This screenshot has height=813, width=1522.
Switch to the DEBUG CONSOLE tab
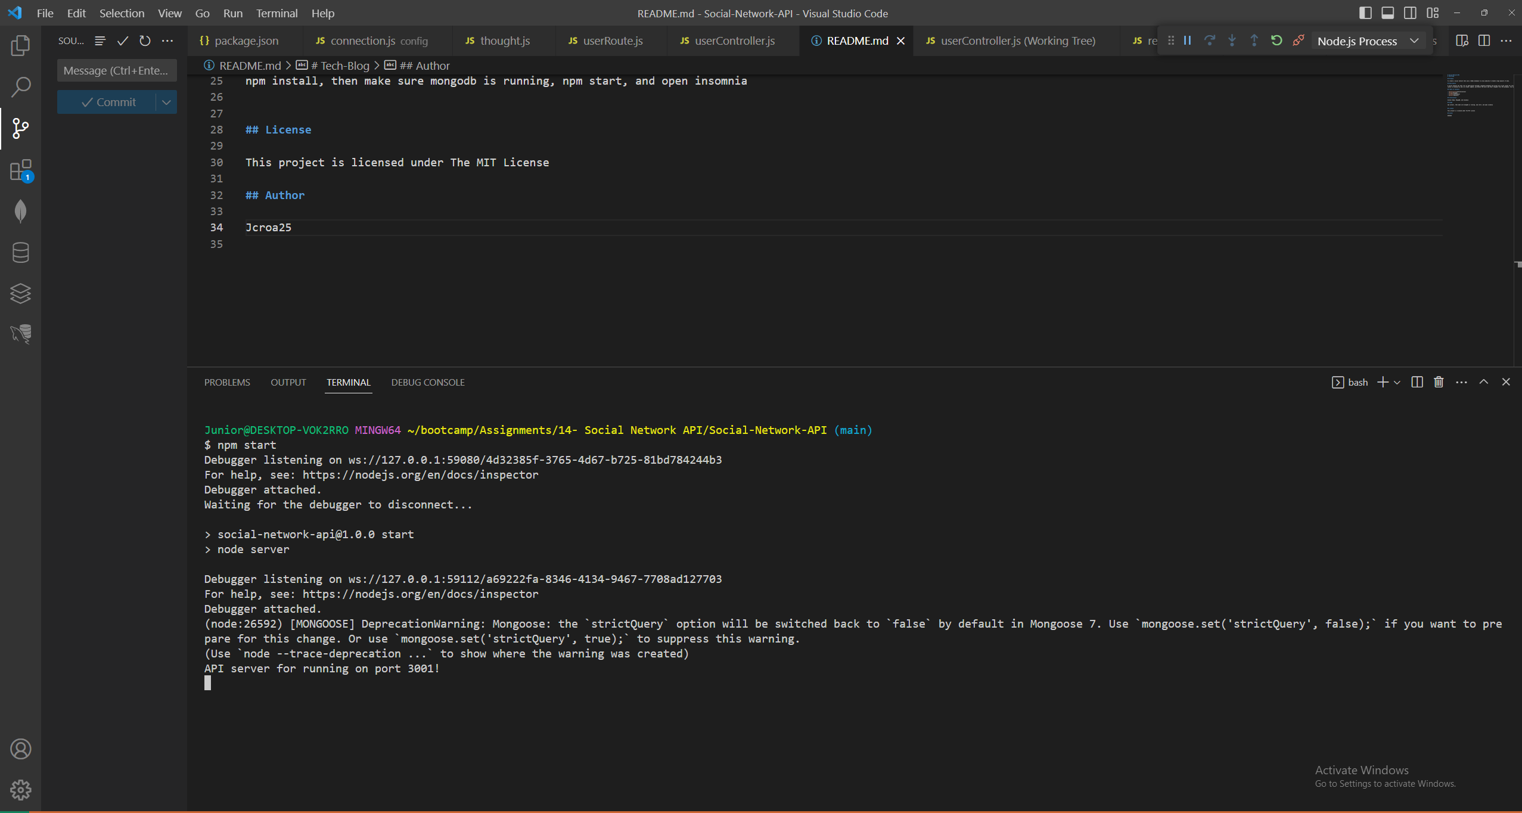click(x=427, y=382)
